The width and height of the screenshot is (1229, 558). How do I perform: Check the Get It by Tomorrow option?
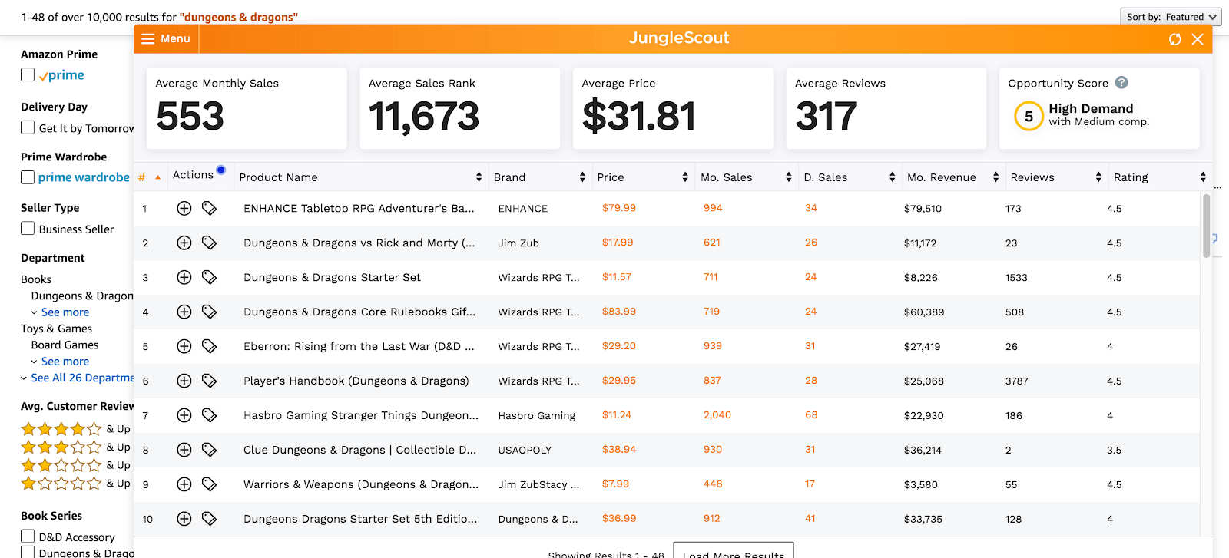pos(28,127)
